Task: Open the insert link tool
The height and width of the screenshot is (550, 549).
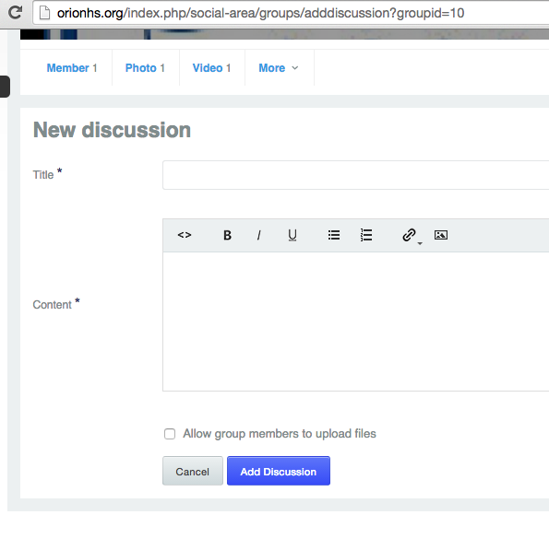Action: tap(409, 235)
